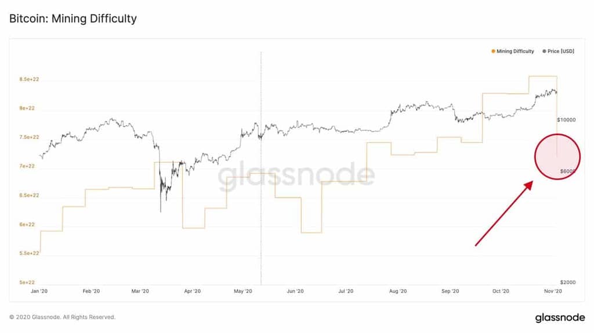Viewport: 594px width, 333px height.
Task: Click the orange Mining Difficulty legend dot
Action: click(x=493, y=51)
